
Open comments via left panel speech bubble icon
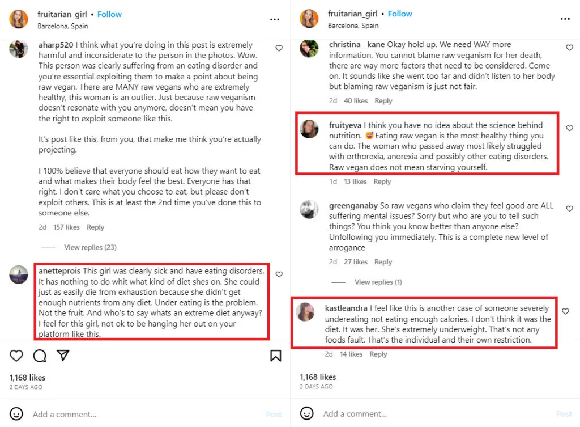pos(39,356)
